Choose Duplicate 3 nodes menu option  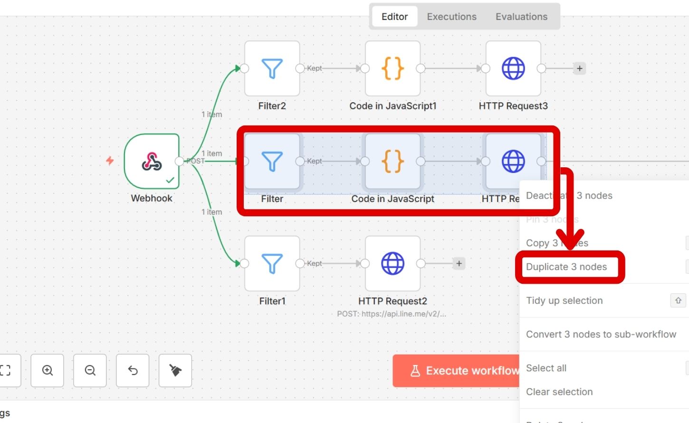(x=566, y=267)
